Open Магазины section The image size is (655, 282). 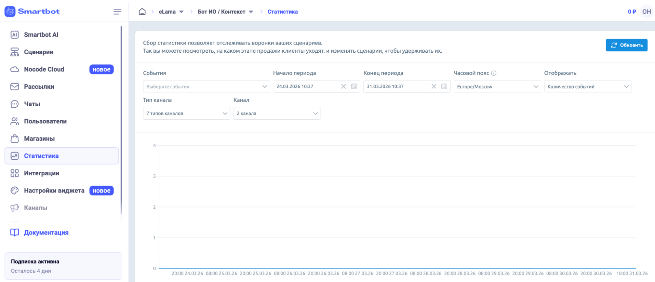pyautogui.click(x=62, y=139)
